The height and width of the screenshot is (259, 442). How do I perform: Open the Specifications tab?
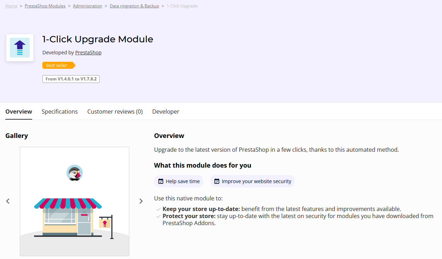tap(60, 112)
